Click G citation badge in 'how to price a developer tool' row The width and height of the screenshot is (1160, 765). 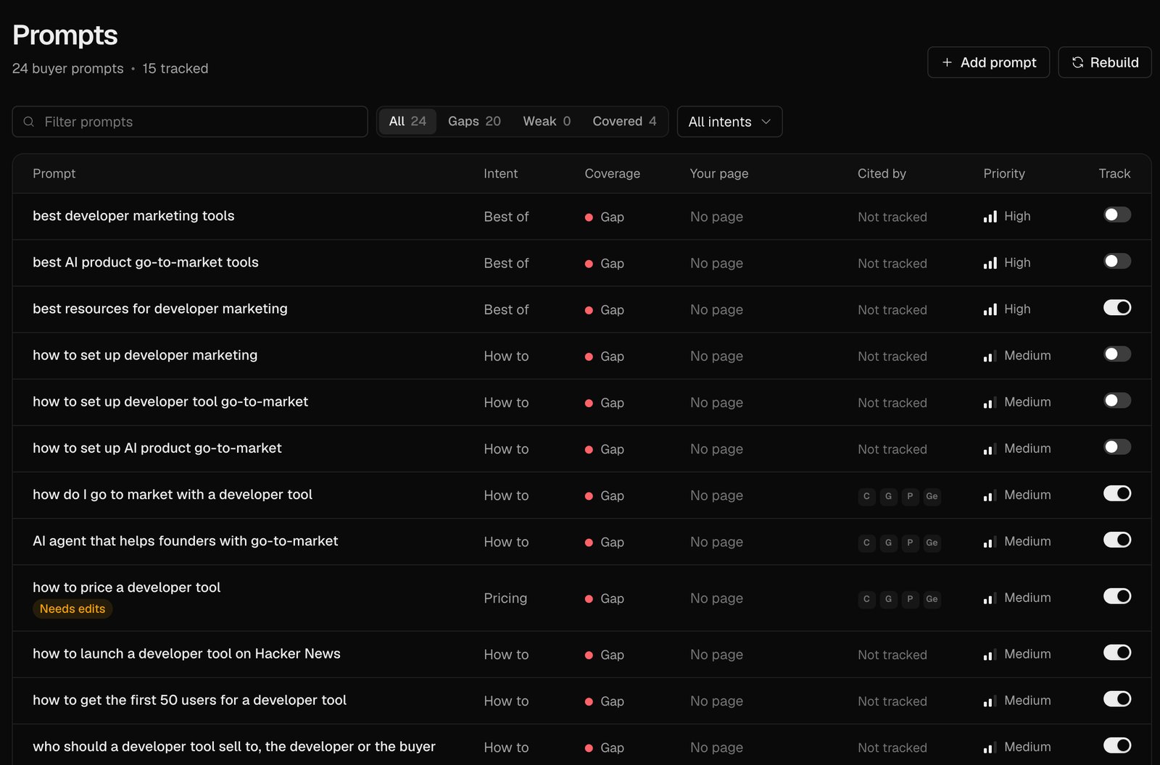point(888,599)
